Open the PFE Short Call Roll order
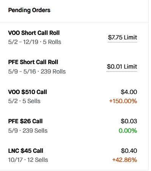The height and width of the screenshot is (171, 151). (74, 67)
